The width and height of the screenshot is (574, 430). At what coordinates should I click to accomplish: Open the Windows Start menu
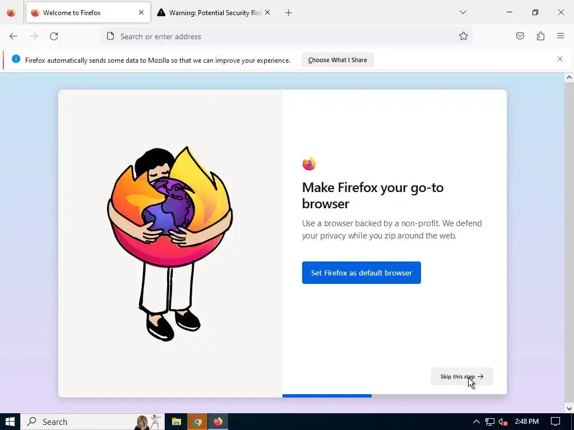pos(10,422)
